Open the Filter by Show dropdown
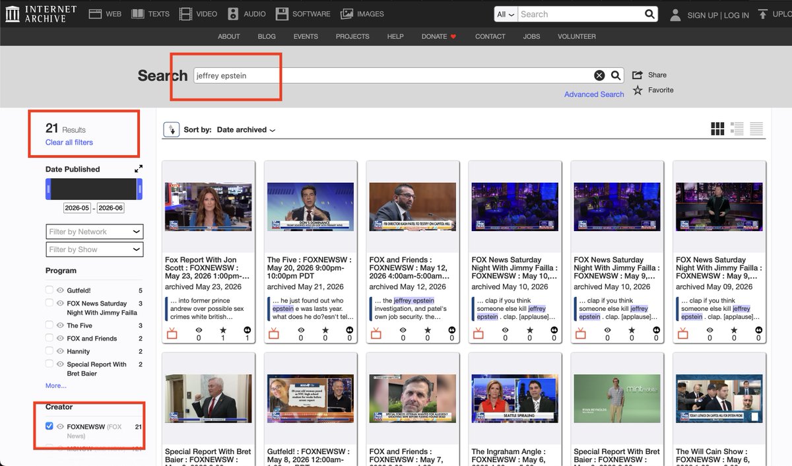Viewport: 792px width, 466px height. tap(94, 250)
